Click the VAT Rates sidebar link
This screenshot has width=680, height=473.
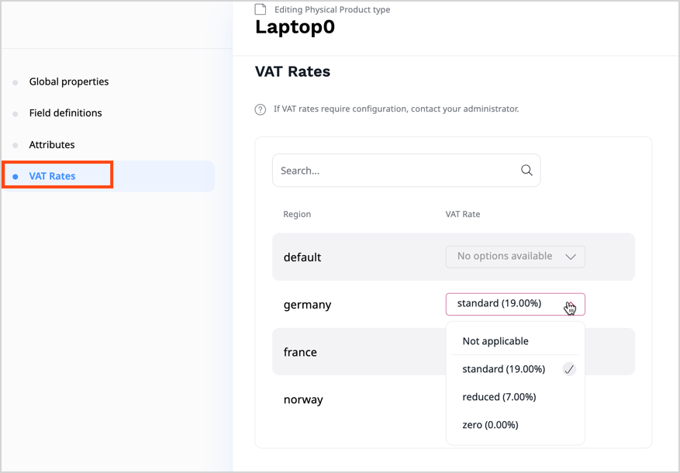pos(54,175)
